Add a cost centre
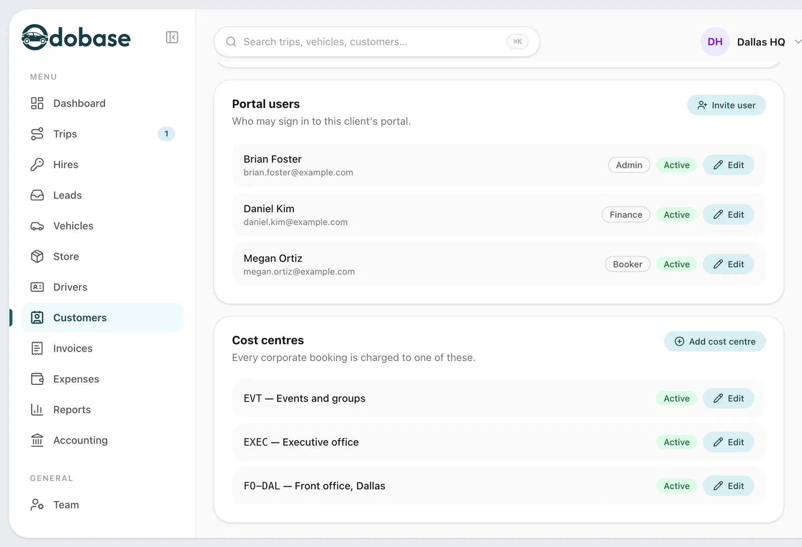The image size is (802, 547). [x=715, y=341]
